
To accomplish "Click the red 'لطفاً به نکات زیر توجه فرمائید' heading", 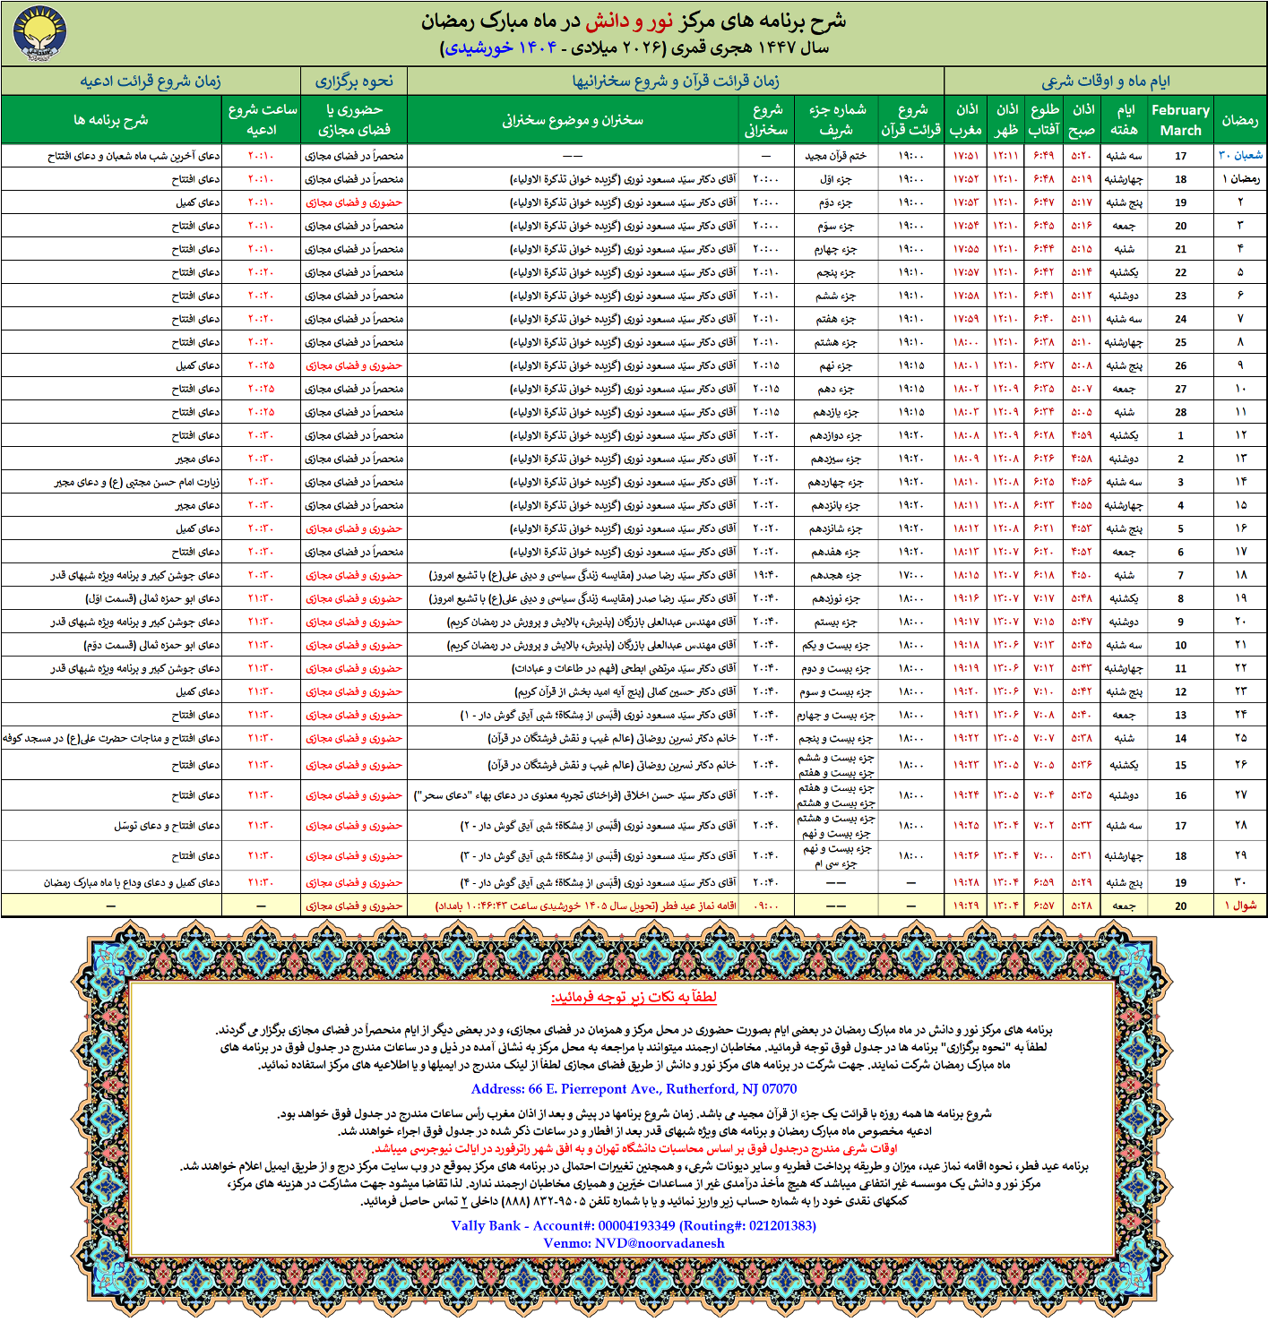I will 634,998.
